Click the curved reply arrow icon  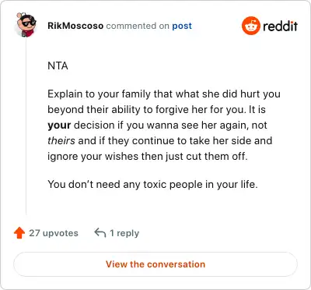coord(100,232)
